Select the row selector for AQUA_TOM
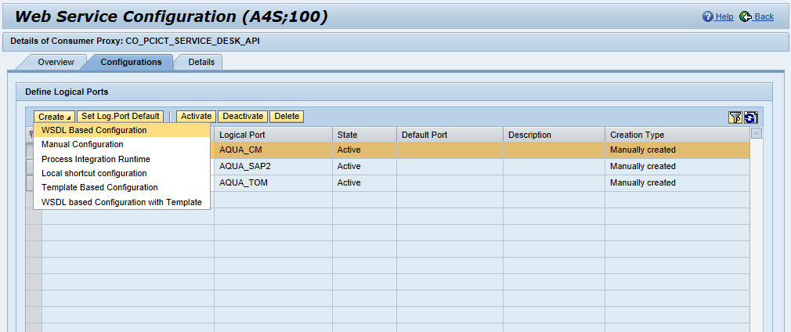The image size is (791, 332). point(30,182)
